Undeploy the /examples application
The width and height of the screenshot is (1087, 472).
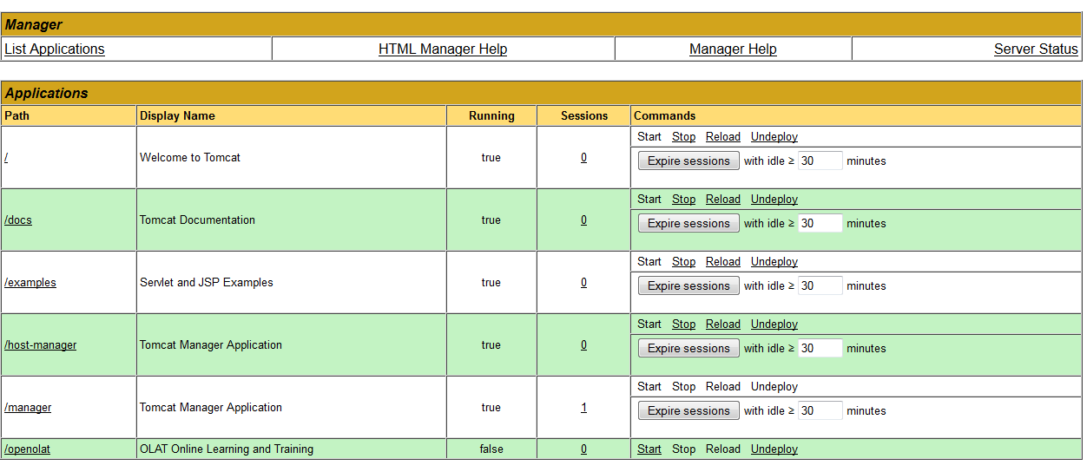click(774, 262)
